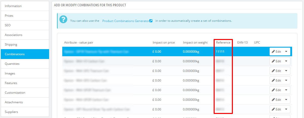Expand Edit dropdown arrow in highlighted 11111 row

point(286,51)
